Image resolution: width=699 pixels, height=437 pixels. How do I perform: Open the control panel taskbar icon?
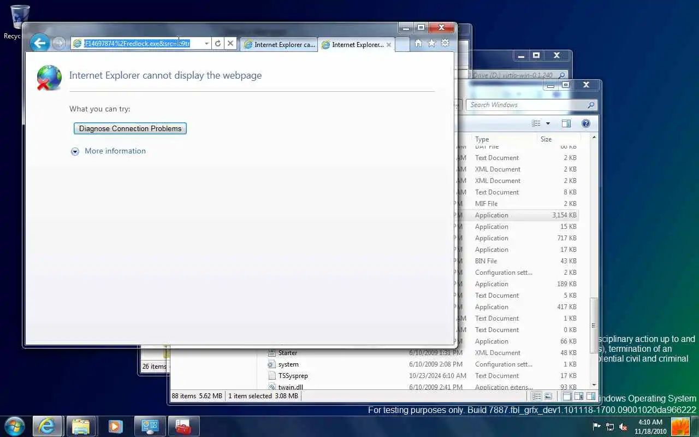pos(149,426)
